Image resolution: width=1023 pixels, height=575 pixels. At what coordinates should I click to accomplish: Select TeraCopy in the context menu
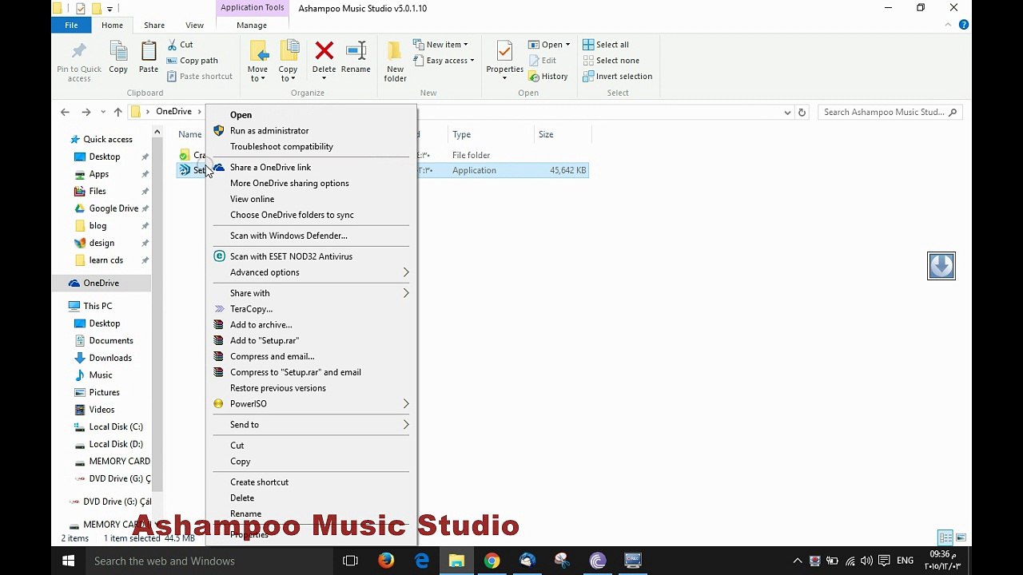pyautogui.click(x=311, y=309)
